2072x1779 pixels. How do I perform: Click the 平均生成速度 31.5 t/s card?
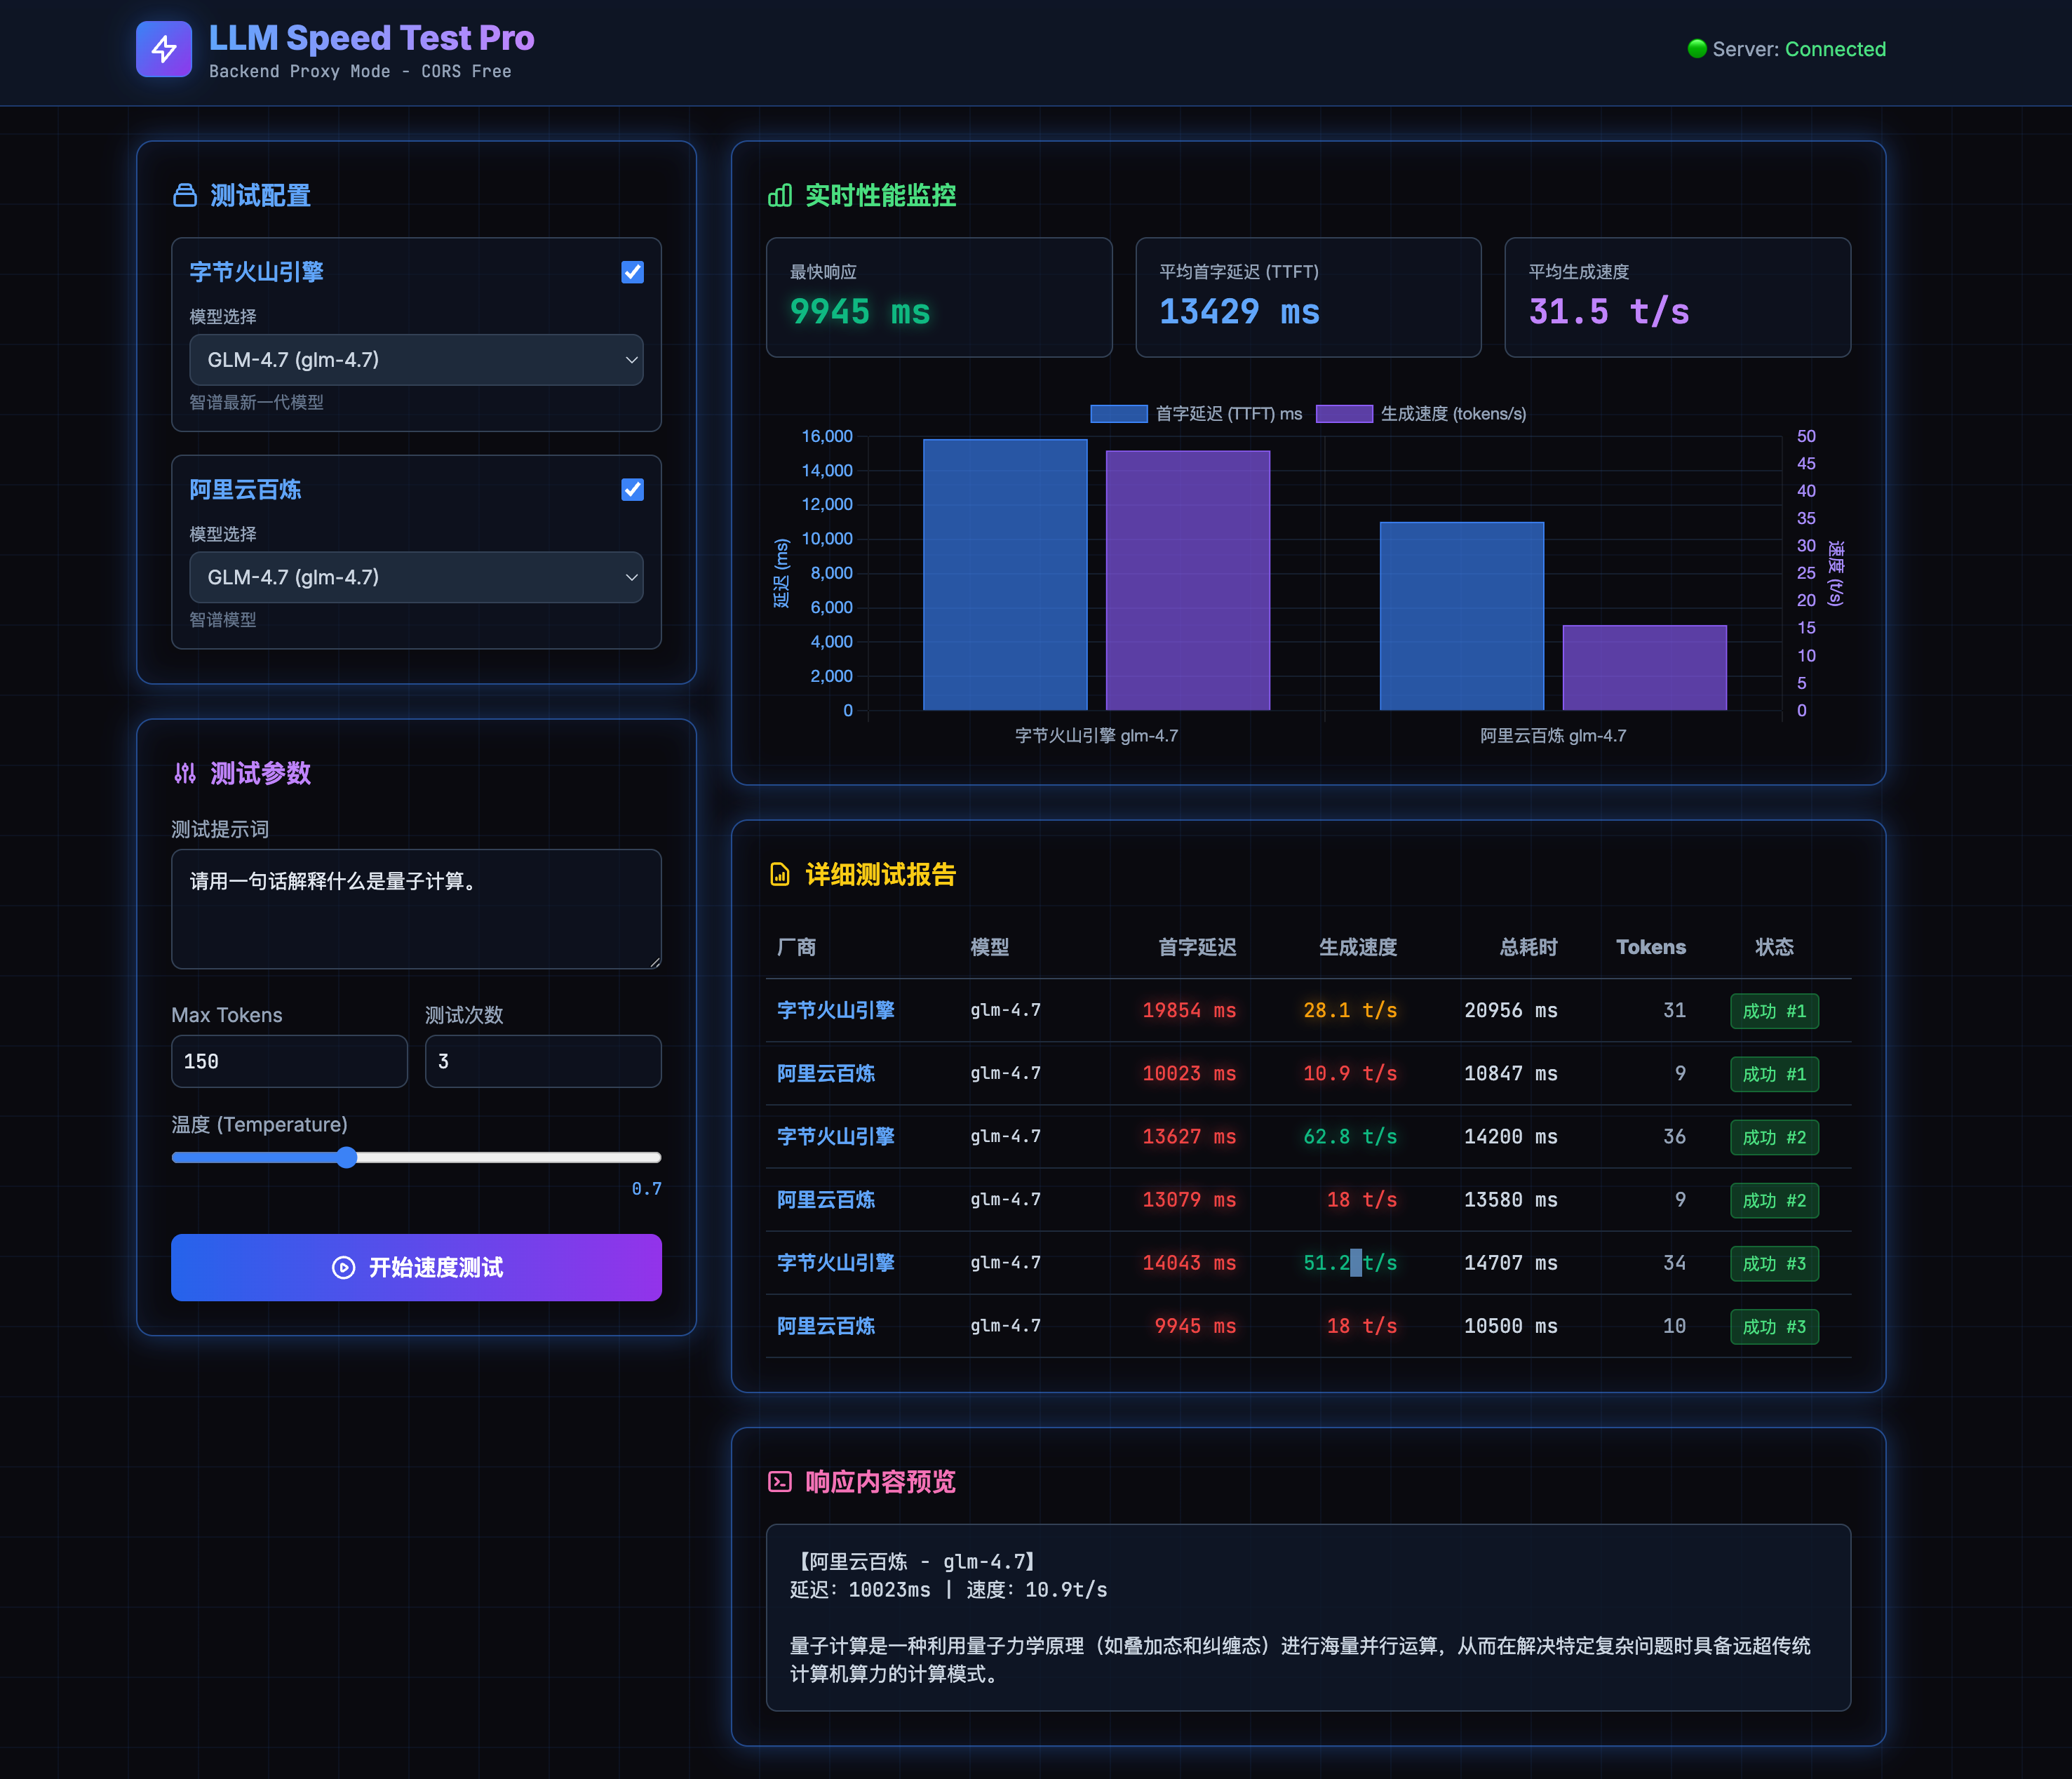click(x=1677, y=297)
